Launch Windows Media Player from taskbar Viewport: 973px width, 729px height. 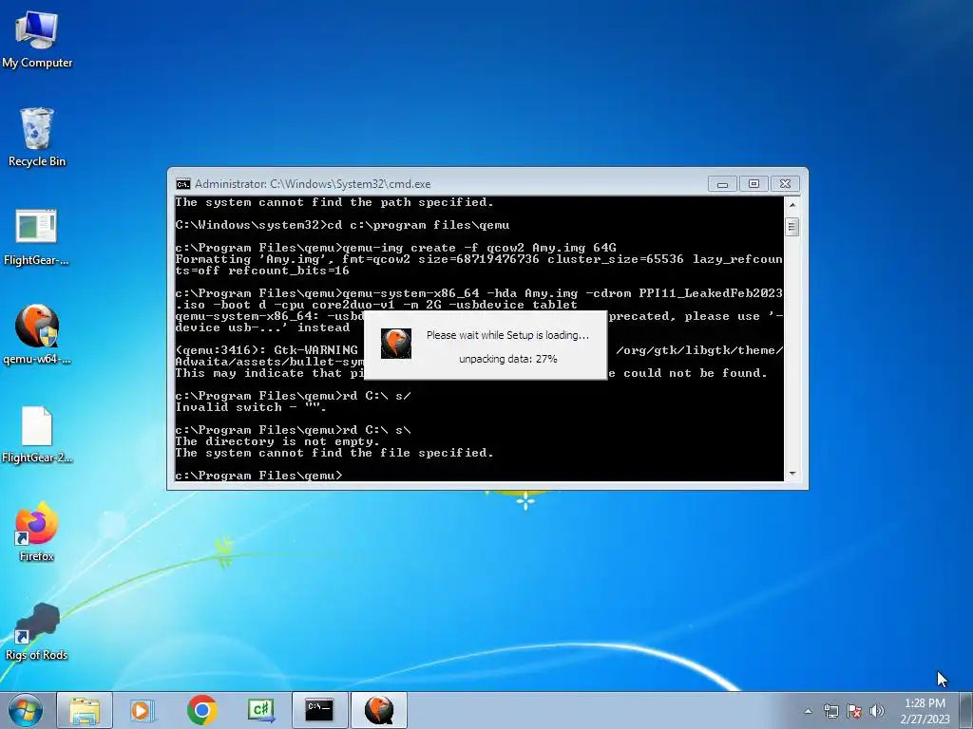(x=143, y=710)
